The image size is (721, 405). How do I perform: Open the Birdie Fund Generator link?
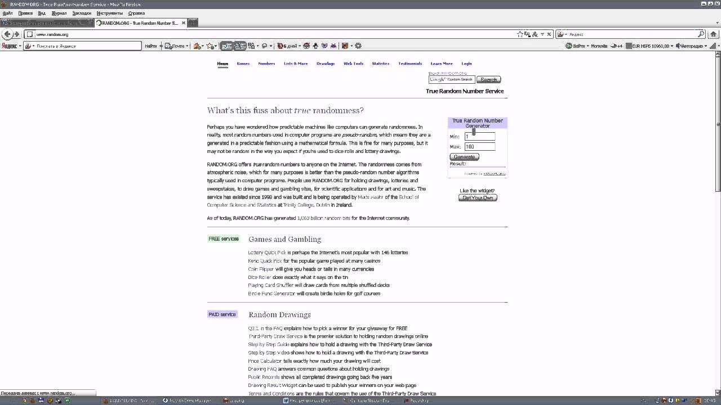coord(272,294)
